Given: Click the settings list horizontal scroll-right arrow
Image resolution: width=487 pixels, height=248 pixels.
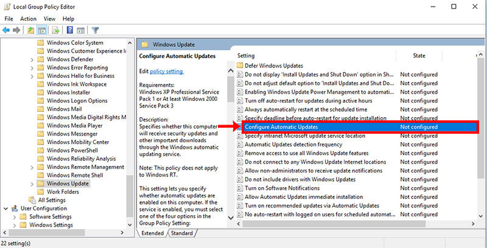Looking at the screenshot, I should point(474,224).
